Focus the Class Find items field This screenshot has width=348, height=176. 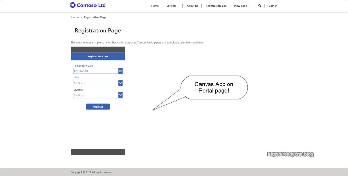(x=95, y=83)
